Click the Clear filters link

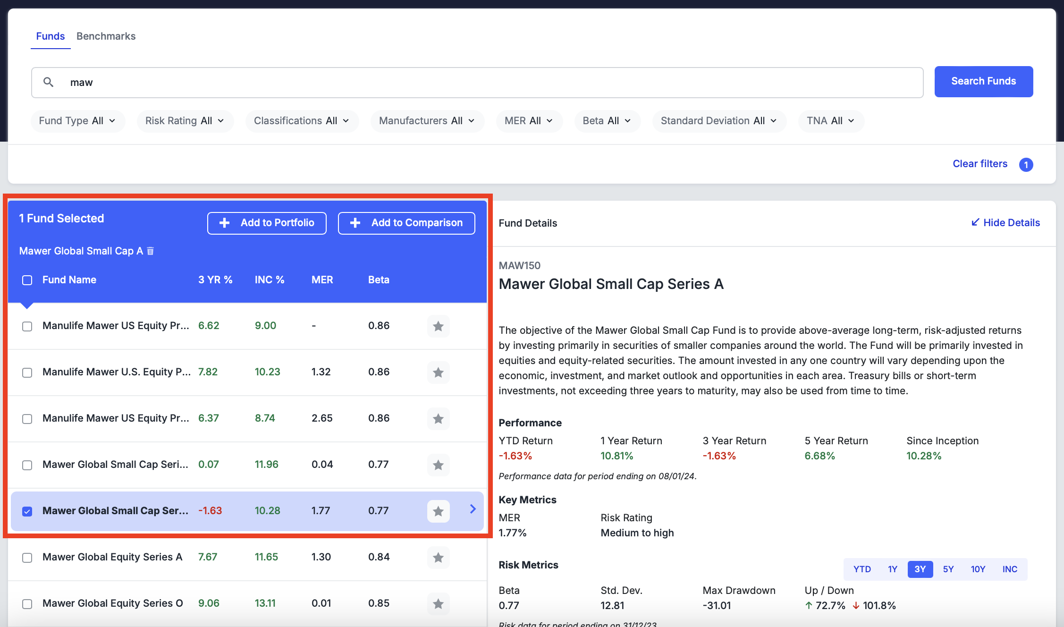point(980,164)
